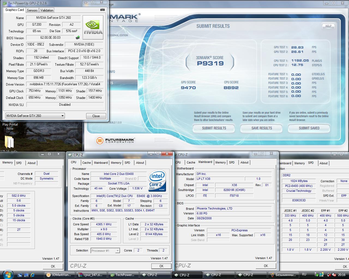Click the RU language indicator

click(304, 274)
